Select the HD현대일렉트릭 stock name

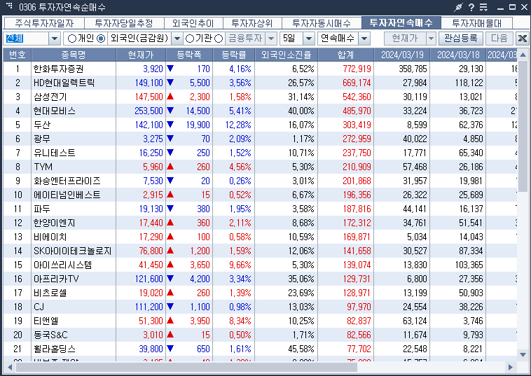point(64,83)
